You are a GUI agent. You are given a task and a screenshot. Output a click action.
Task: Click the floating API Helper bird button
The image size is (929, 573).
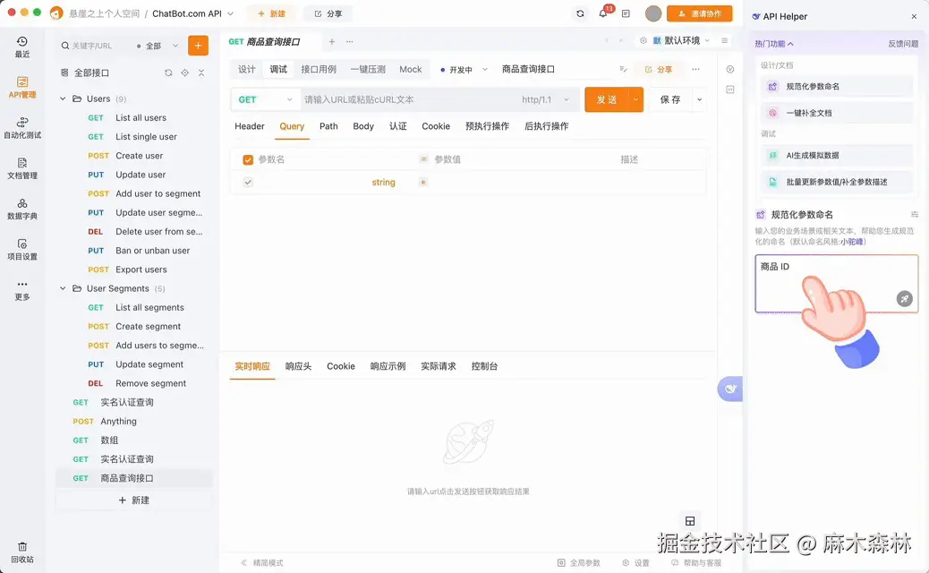[x=730, y=389]
